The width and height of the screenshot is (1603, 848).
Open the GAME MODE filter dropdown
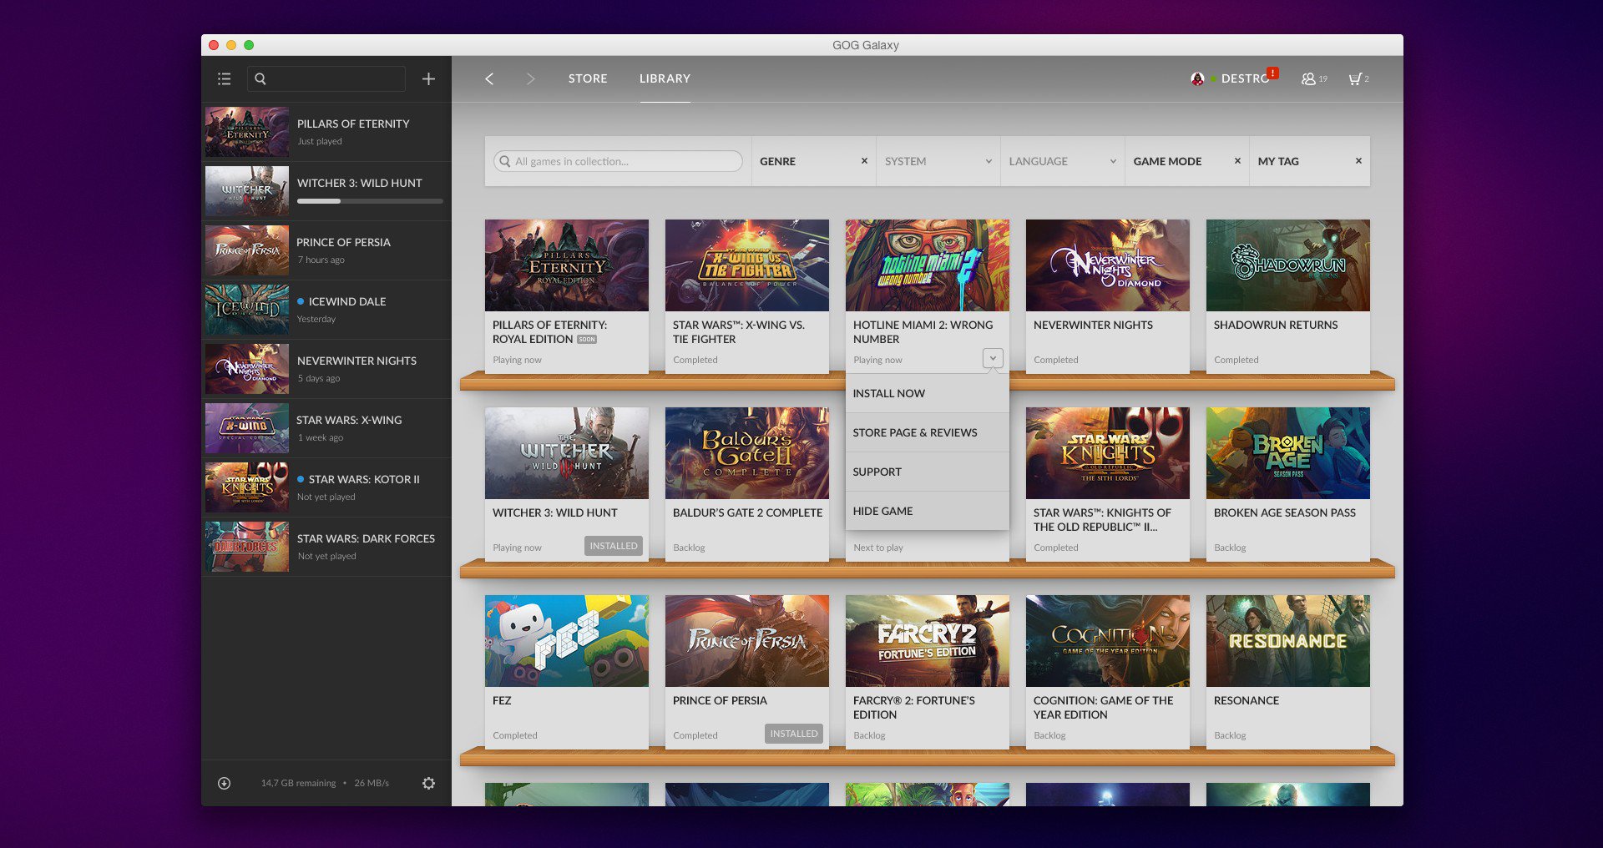(x=1187, y=161)
